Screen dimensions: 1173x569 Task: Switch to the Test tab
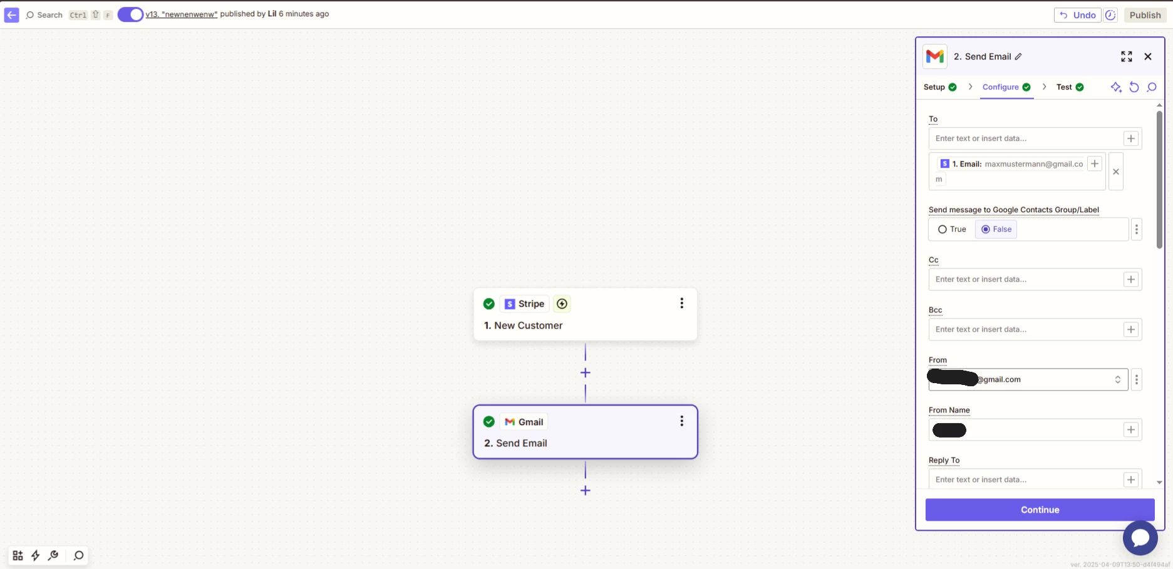1070,87
